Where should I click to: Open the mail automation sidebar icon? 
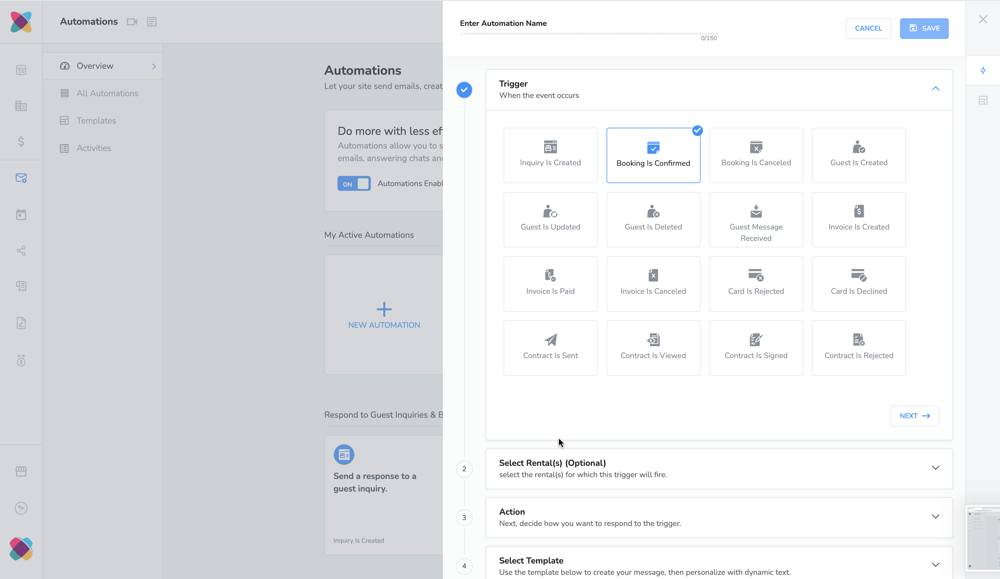pyautogui.click(x=21, y=178)
